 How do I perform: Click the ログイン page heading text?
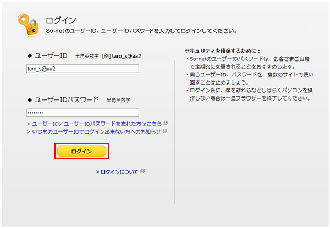pos(61,20)
